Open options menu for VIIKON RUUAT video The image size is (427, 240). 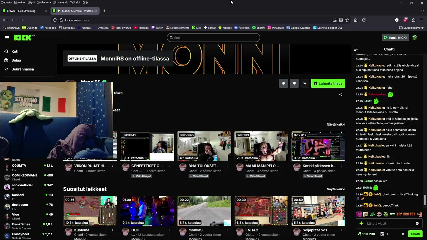point(113,166)
